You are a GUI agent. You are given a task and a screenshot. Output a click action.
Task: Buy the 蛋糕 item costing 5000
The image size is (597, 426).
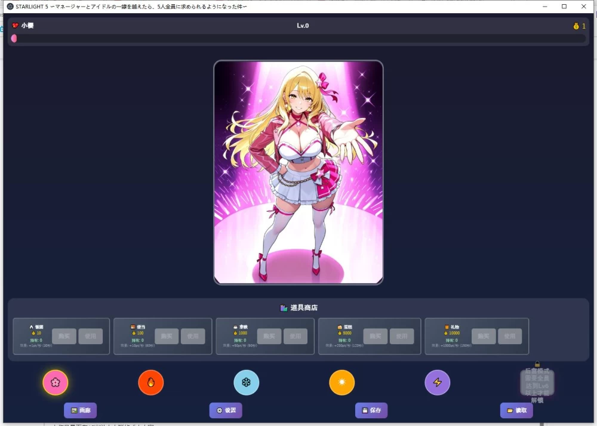coord(376,337)
